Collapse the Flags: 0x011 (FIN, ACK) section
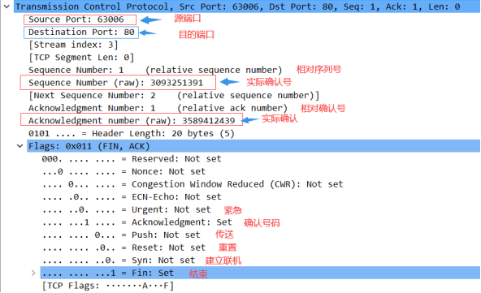The width and height of the screenshot is (481, 293). (x=20, y=146)
